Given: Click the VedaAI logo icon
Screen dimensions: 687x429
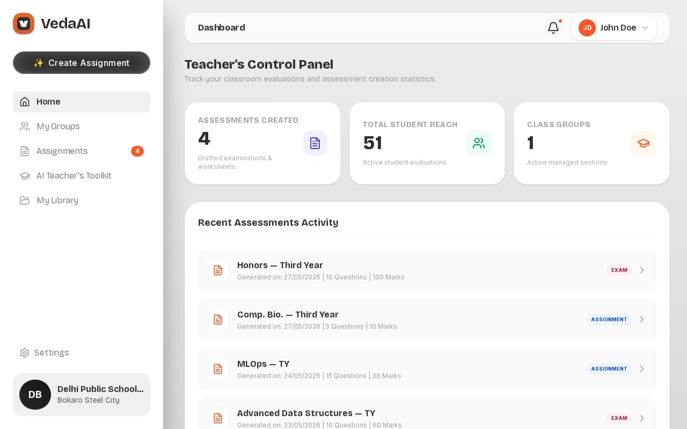Looking at the screenshot, I should tap(24, 24).
